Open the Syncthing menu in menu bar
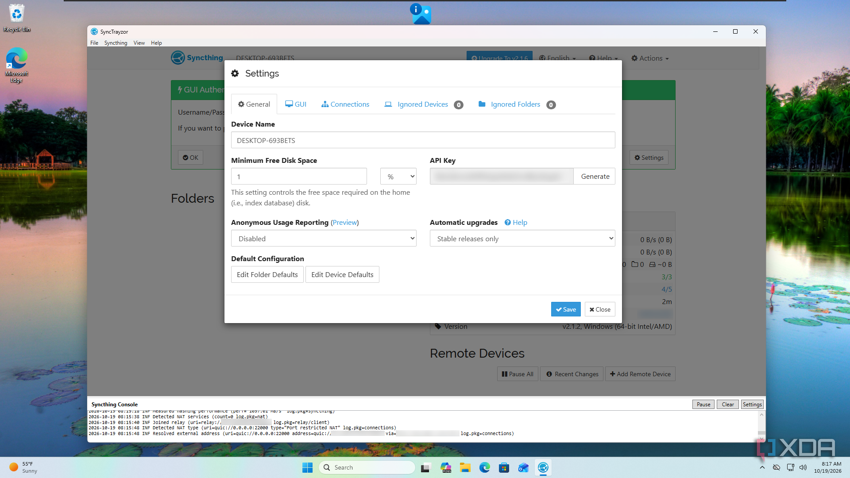850x478 pixels. click(x=116, y=43)
